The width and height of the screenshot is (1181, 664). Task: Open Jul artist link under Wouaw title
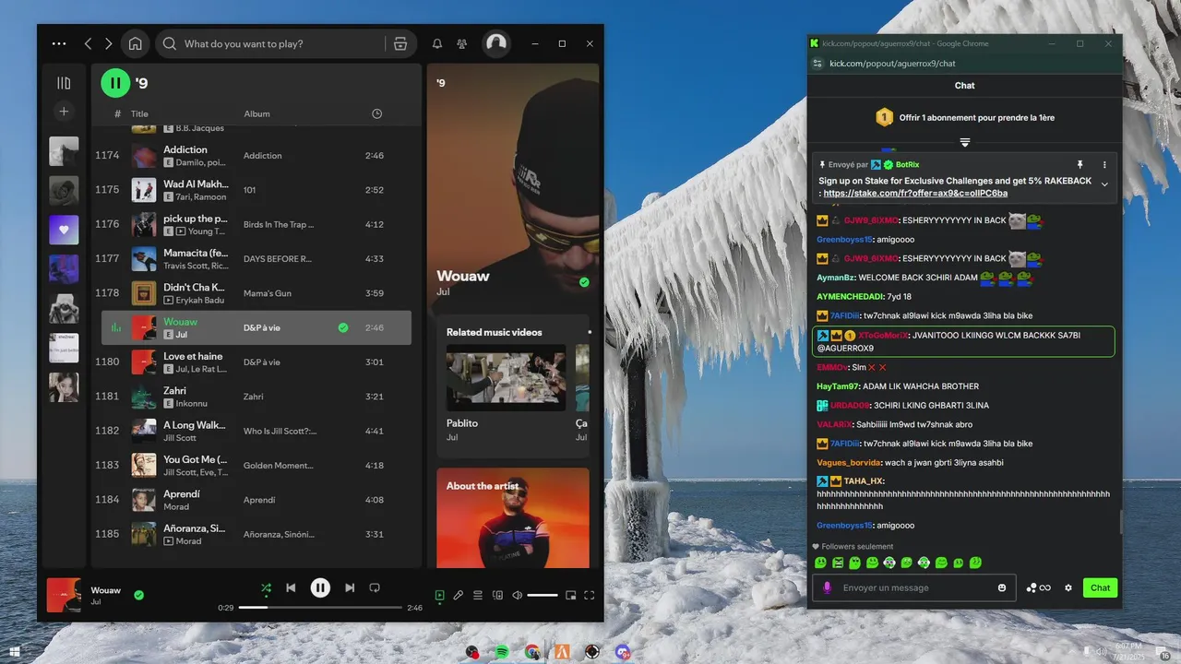tap(443, 292)
